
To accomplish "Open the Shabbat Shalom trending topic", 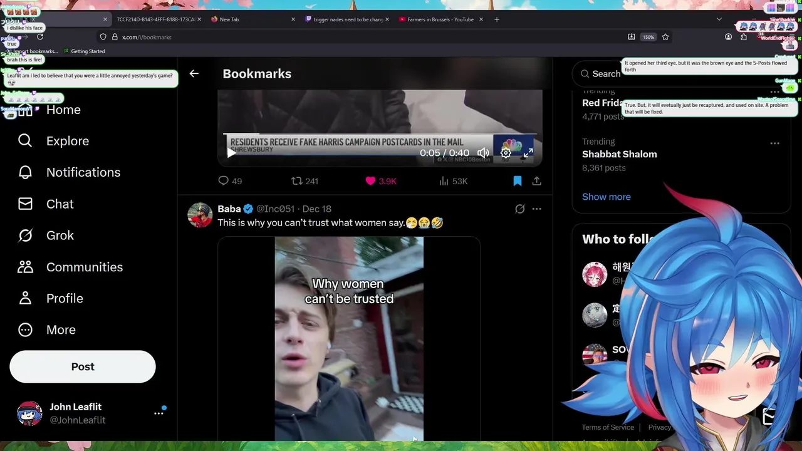I will tap(619, 154).
